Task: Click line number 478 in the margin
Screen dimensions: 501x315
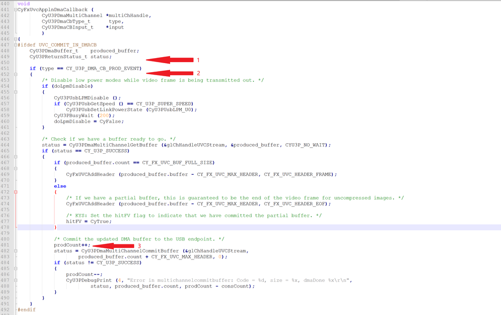Action: click(7, 227)
